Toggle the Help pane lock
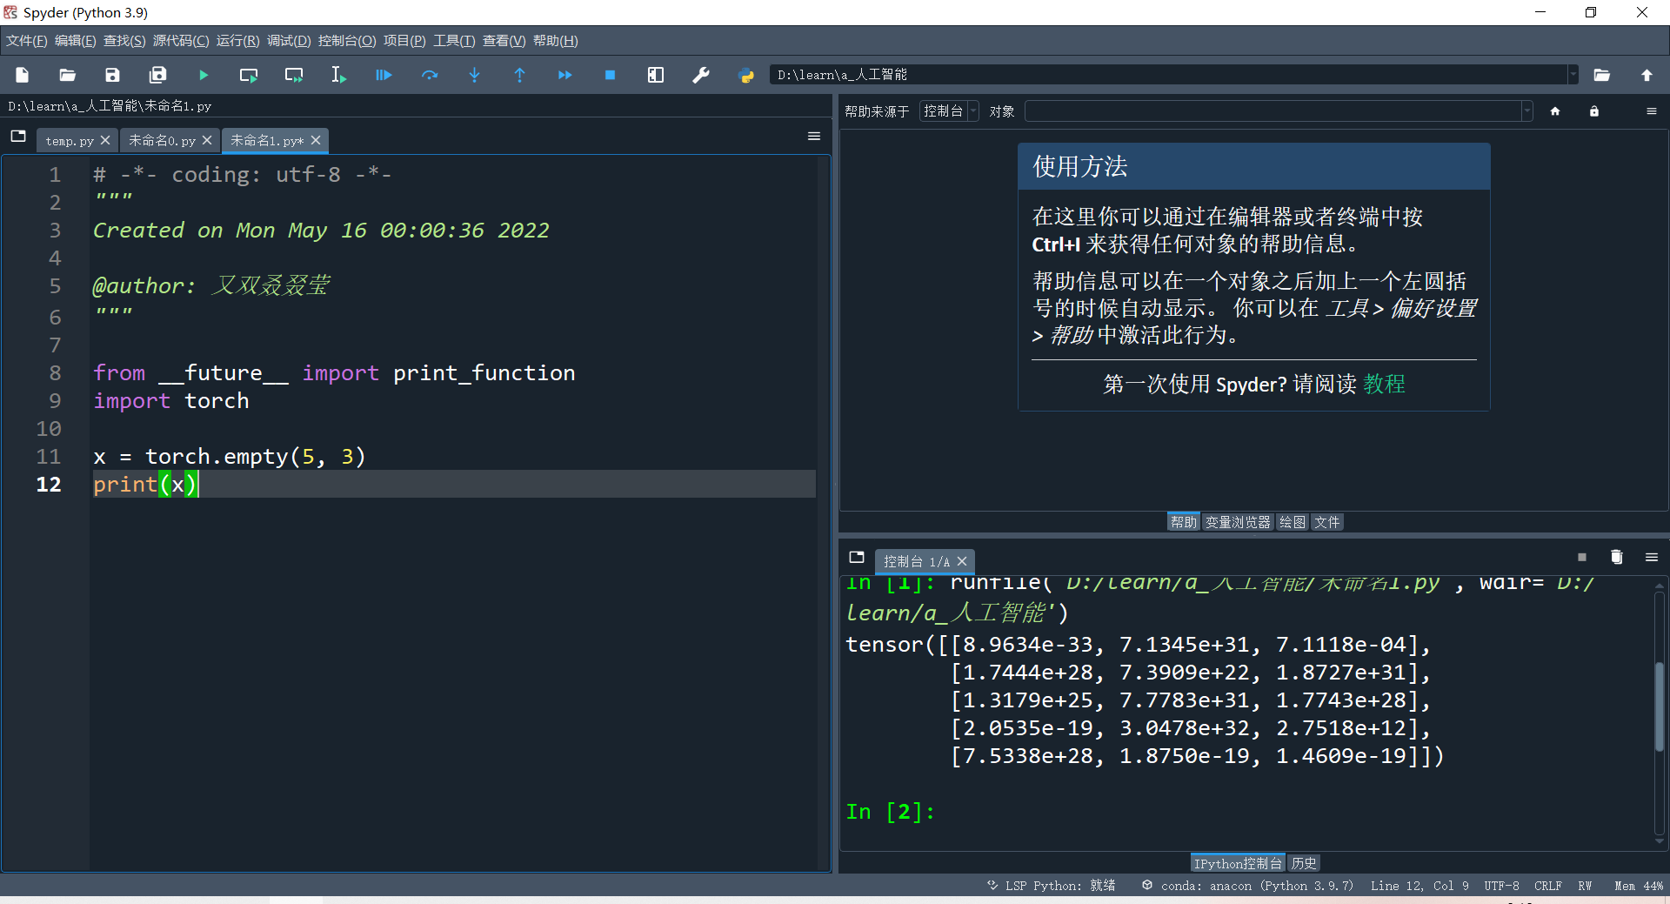Screen dimensions: 1670x904 (x=1594, y=111)
